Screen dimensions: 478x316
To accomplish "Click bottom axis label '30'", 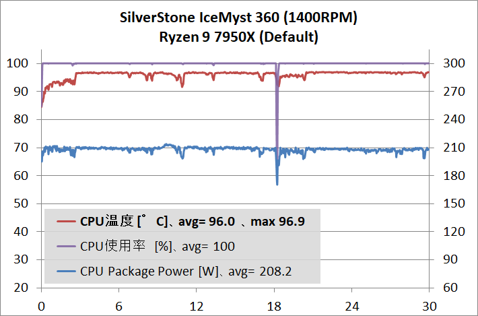I will pyautogui.click(x=430, y=306).
